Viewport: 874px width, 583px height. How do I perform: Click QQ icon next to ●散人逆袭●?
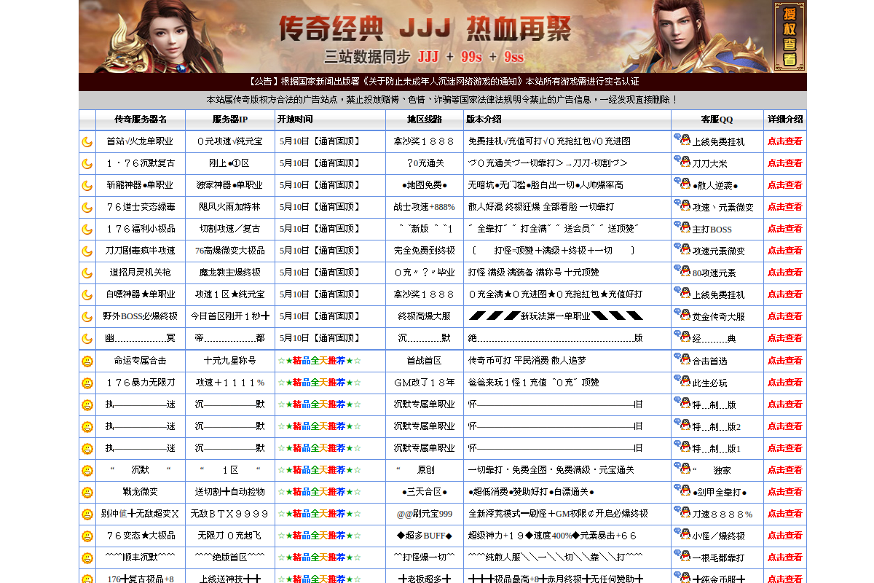[x=682, y=184]
